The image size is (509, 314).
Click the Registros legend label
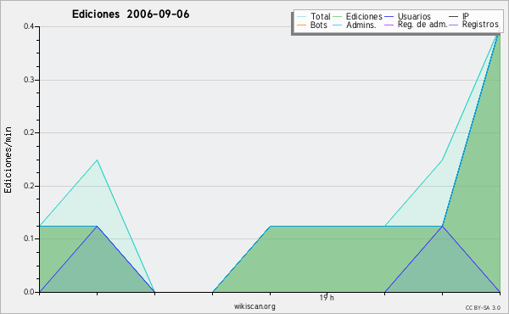point(480,25)
